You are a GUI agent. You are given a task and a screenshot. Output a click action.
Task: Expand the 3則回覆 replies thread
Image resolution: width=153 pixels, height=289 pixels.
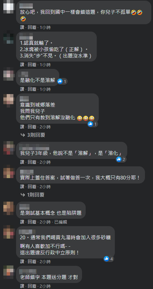(33, 135)
